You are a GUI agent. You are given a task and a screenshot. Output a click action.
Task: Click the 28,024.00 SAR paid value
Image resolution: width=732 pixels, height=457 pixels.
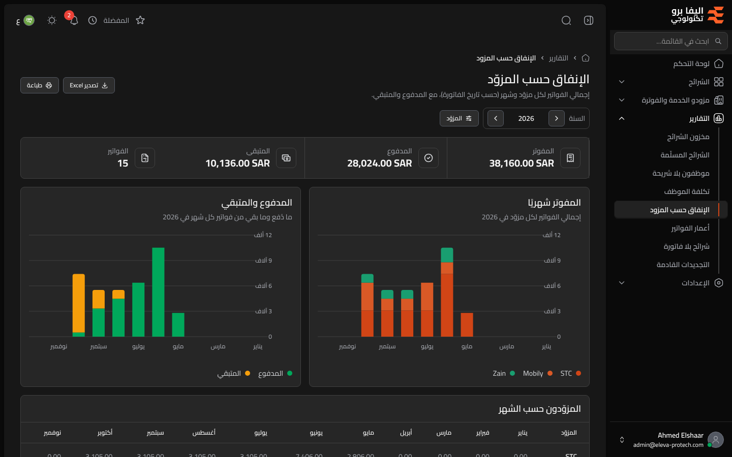click(x=380, y=164)
